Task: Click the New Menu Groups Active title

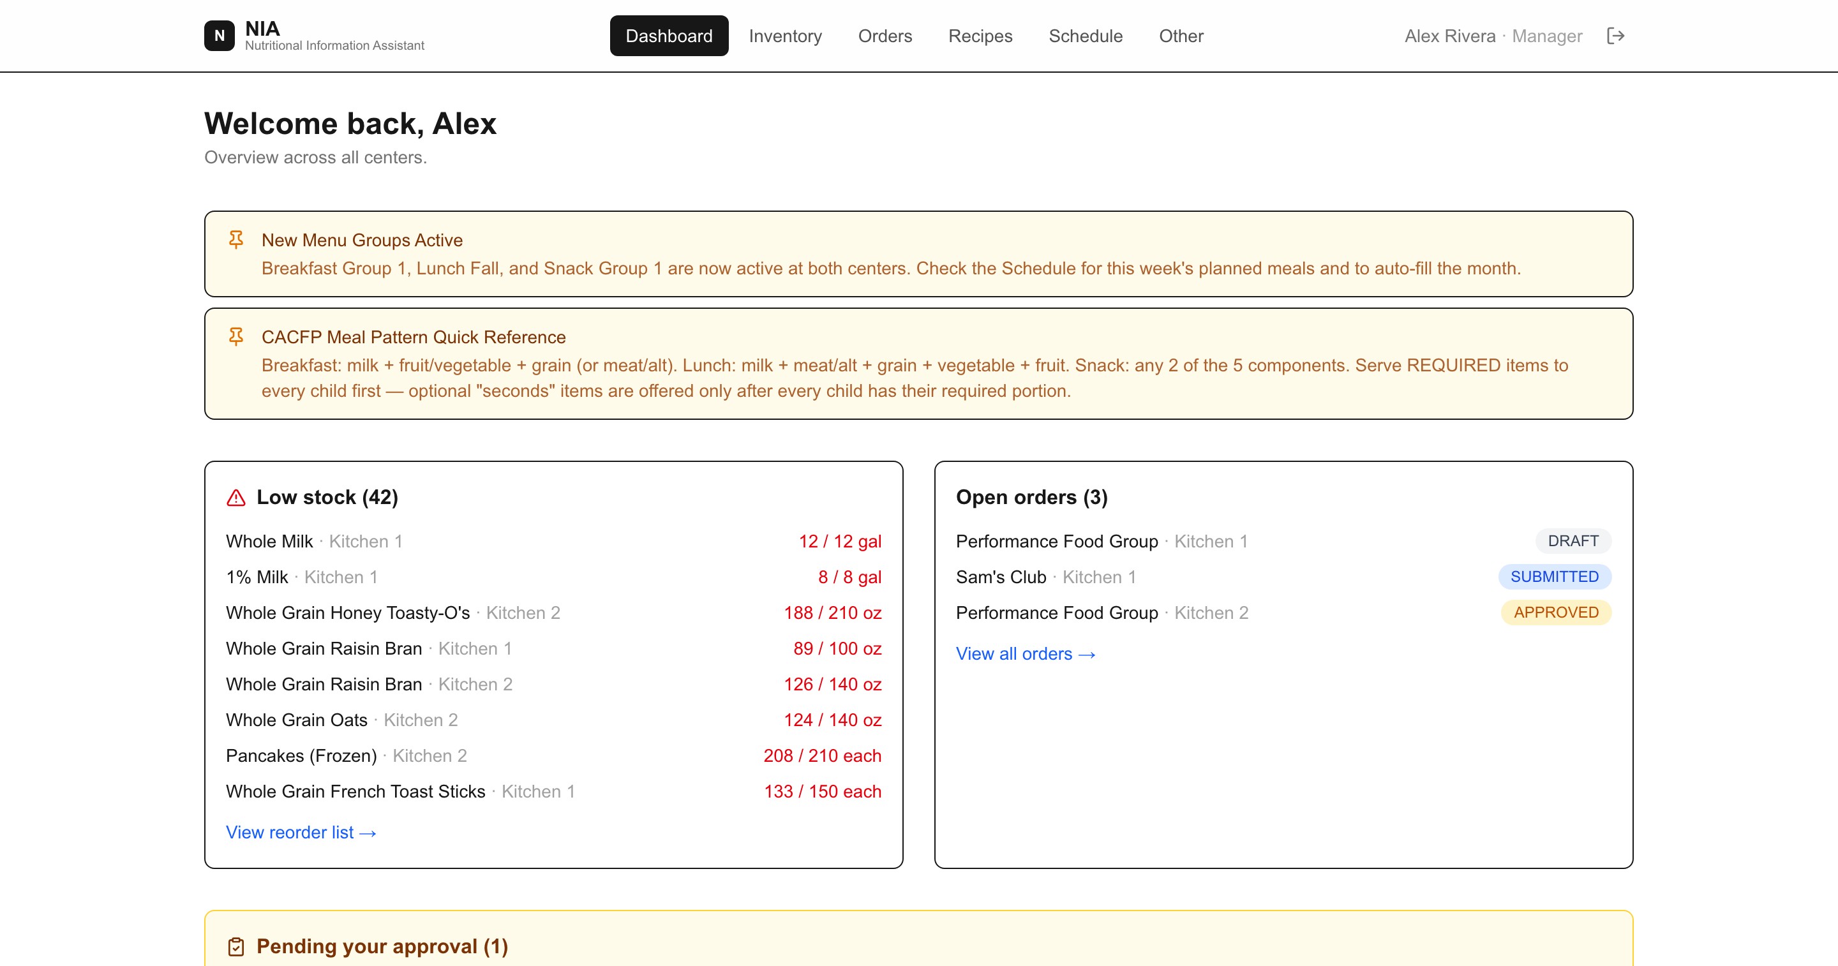Action: pyautogui.click(x=362, y=240)
